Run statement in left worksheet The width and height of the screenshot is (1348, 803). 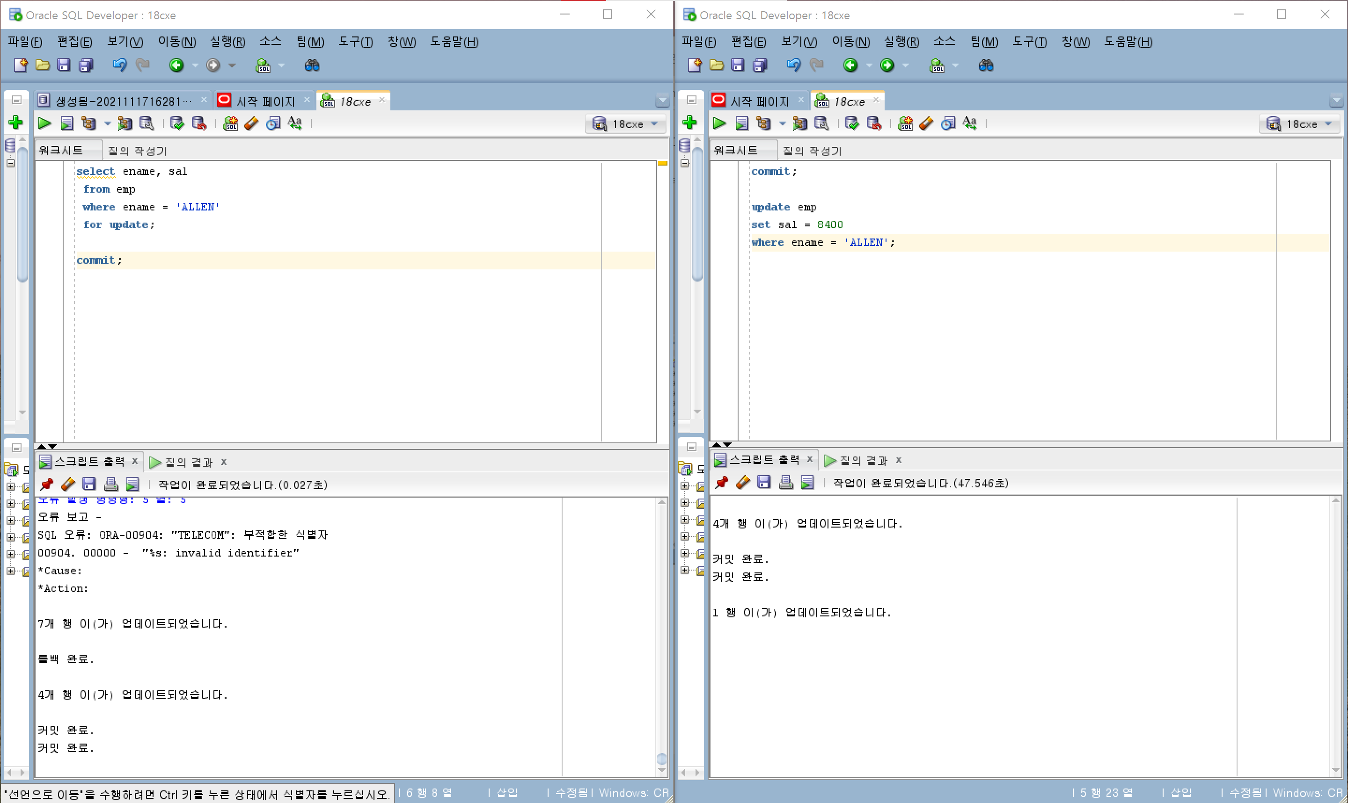pyautogui.click(x=44, y=123)
